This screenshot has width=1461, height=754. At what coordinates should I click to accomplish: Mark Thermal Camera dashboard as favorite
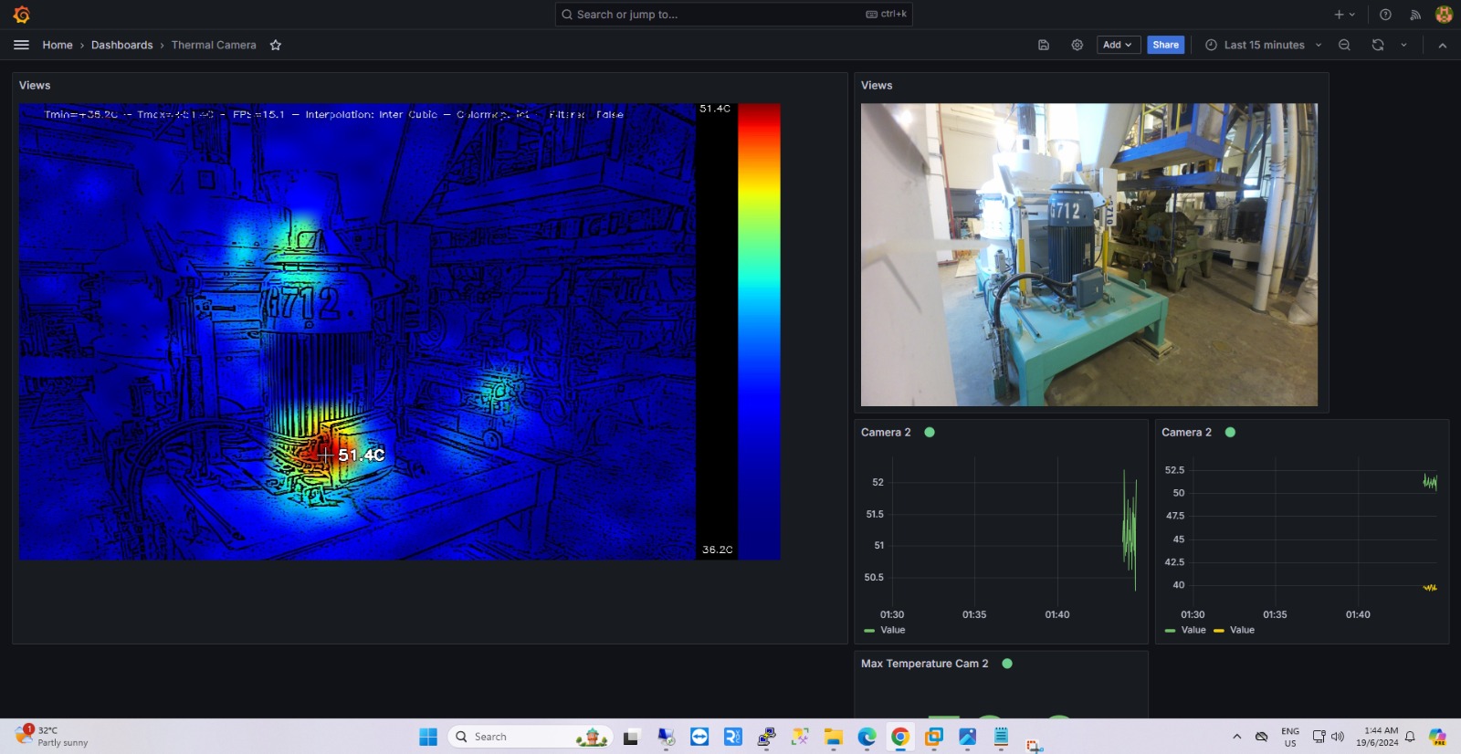coord(276,45)
